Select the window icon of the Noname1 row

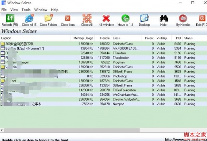(x=3, y=48)
